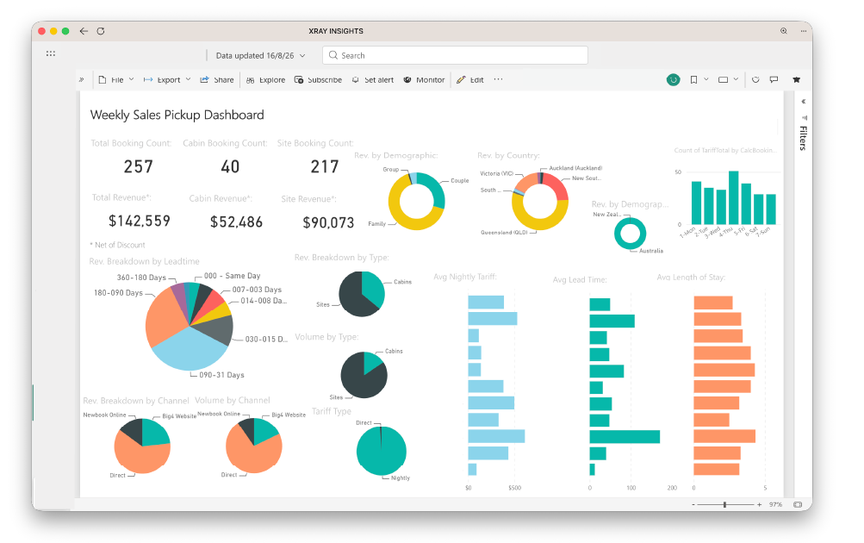The image size is (864, 543).
Task: Click the view layout rectangle icon
Action: [x=723, y=79]
